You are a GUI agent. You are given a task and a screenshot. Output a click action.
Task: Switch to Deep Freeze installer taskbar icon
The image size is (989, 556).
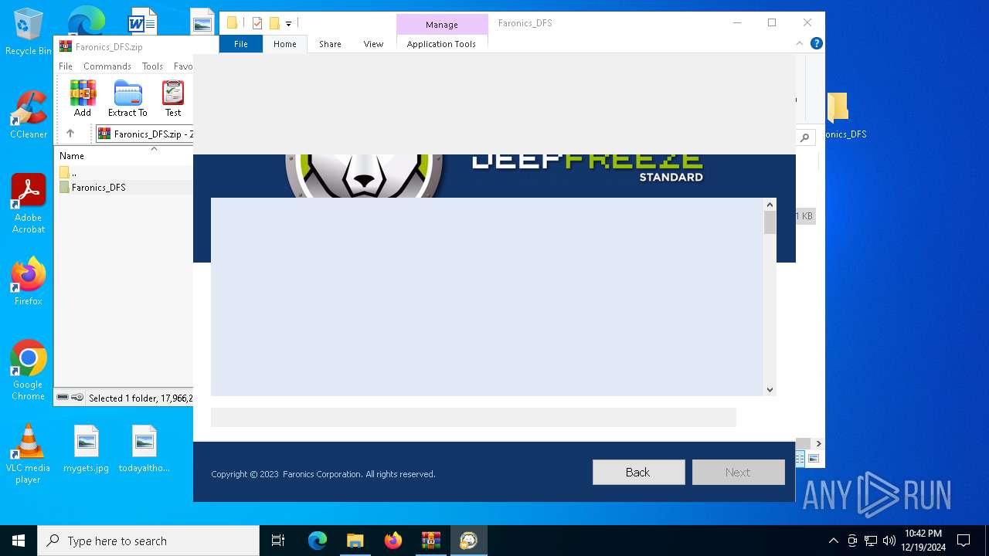tap(468, 541)
